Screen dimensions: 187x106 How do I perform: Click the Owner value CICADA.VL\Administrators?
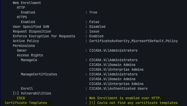(113, 50)
